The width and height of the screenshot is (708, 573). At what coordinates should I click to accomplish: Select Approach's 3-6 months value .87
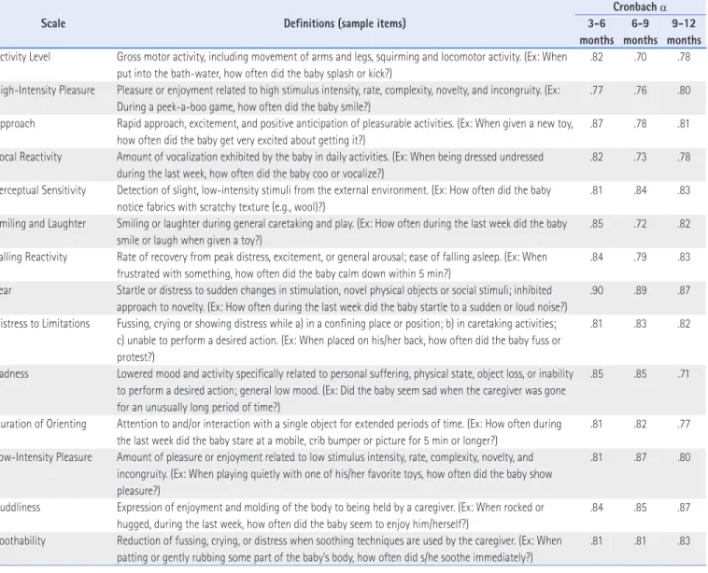click(x=597, y=123)
